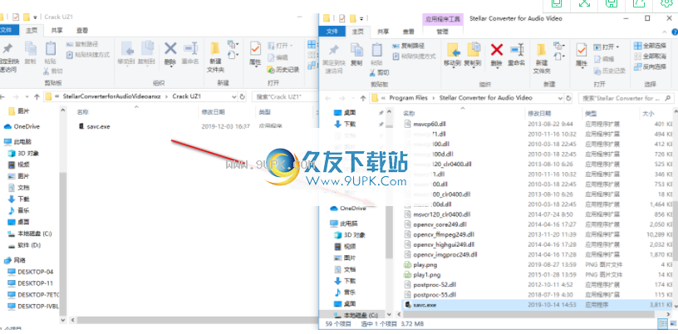Select savc.exe in Stellar Converter window
The height and width of the screenshot is (334, 678).
[x=536, y=305]
